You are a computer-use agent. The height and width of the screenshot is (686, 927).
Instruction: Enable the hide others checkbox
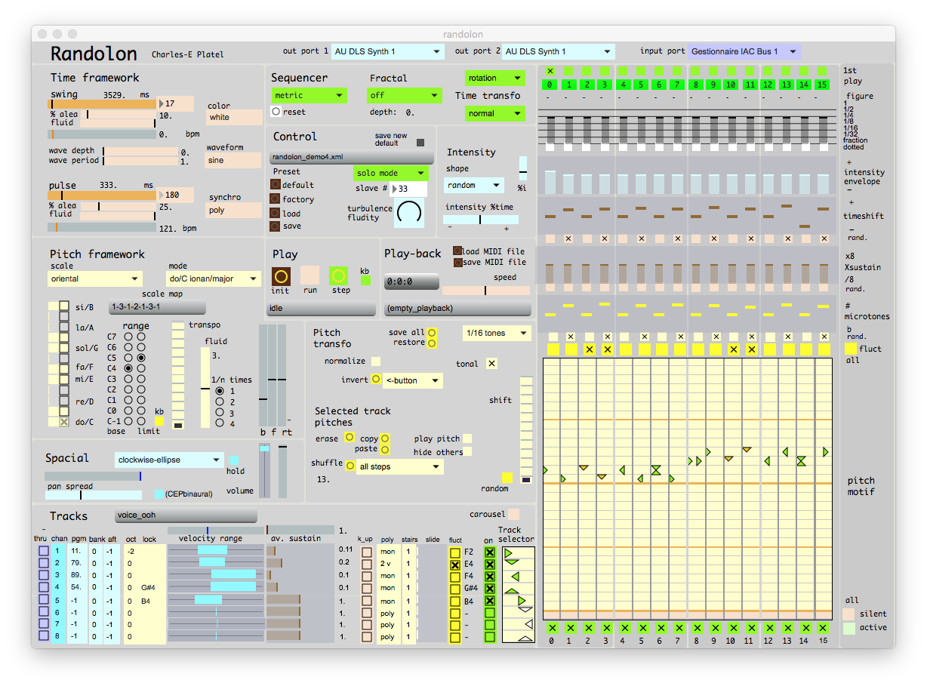(467, 451)
